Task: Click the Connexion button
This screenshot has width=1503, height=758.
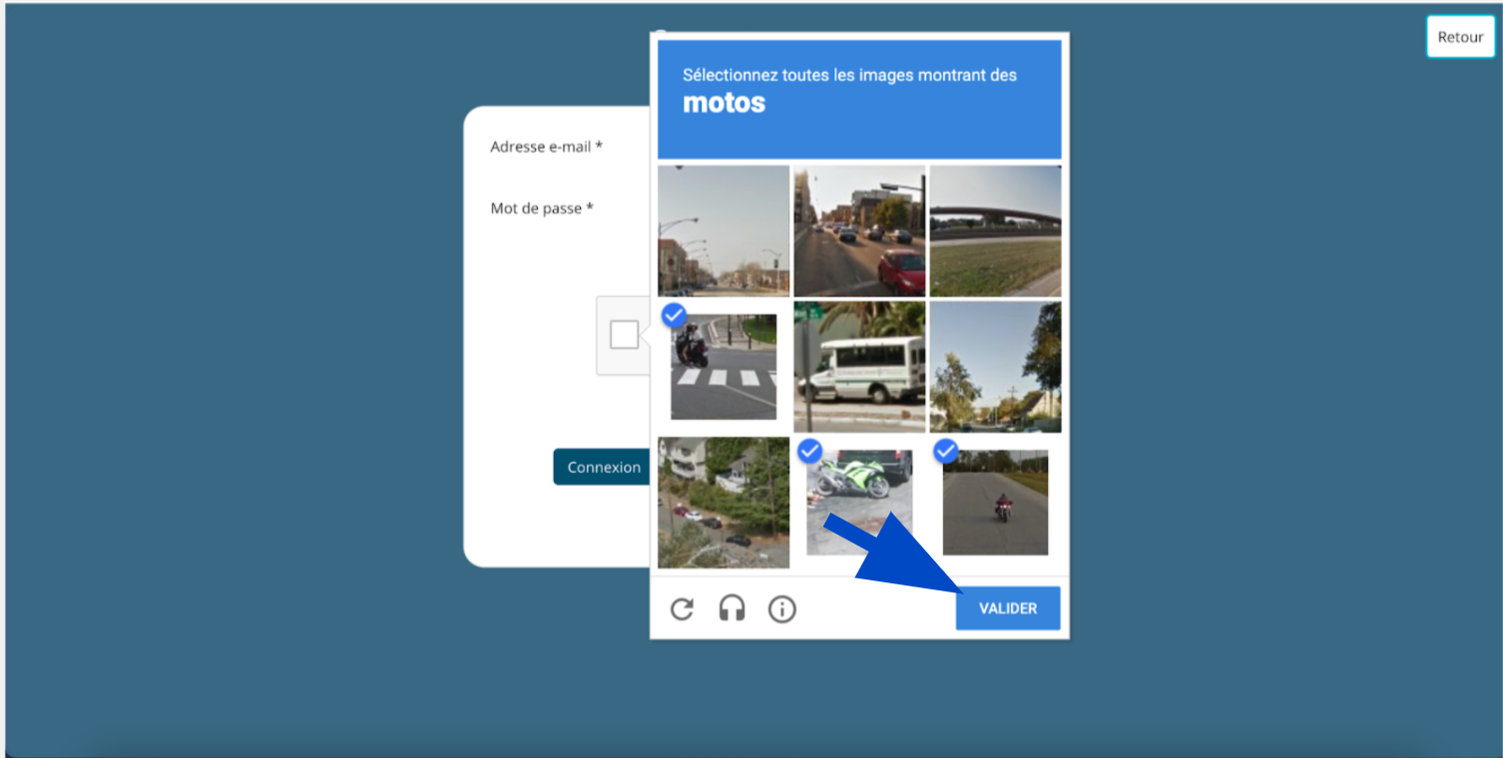Action: 603,467
